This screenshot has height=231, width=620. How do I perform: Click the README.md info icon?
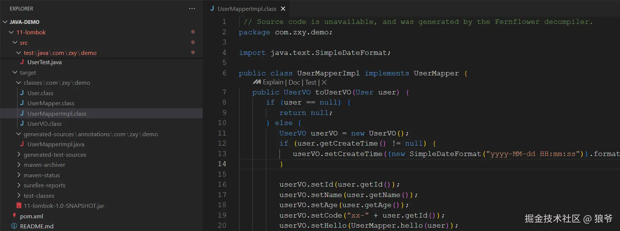pos(14,226)
